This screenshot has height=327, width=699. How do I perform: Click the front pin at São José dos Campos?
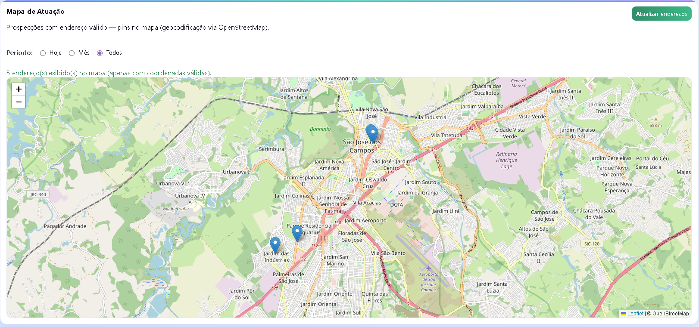[x=373, y=134]
